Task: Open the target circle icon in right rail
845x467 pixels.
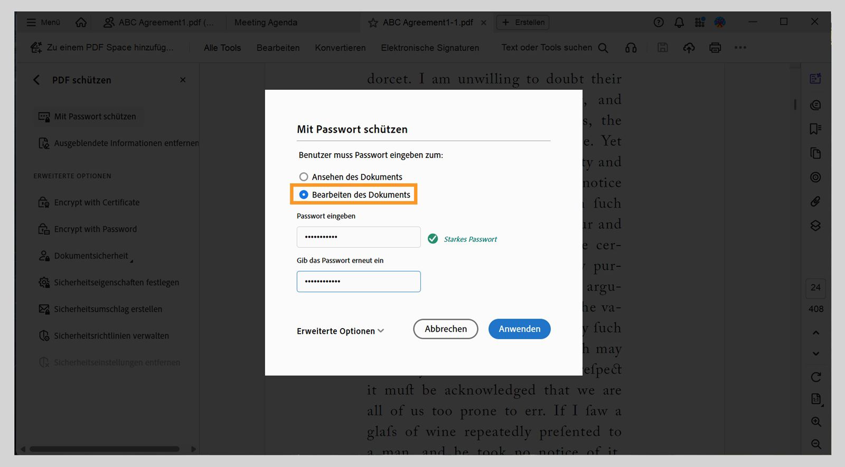Action: point(815,178)
